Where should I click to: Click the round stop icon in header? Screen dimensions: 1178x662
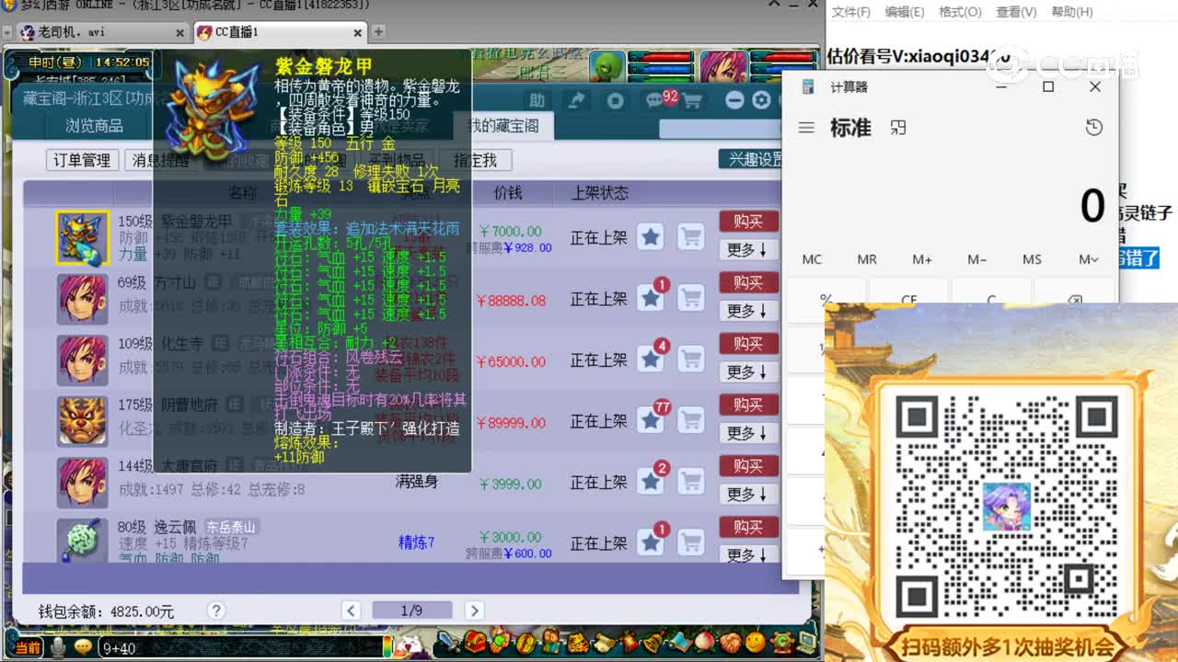pos(616,101)
